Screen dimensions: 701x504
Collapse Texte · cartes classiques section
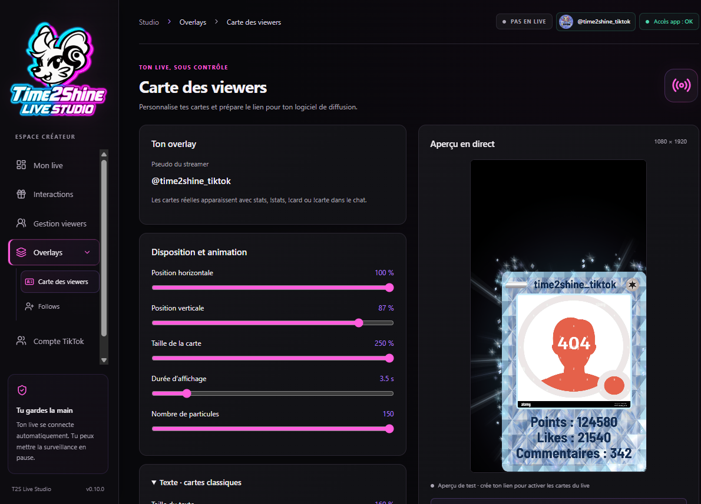pos(154,483)
